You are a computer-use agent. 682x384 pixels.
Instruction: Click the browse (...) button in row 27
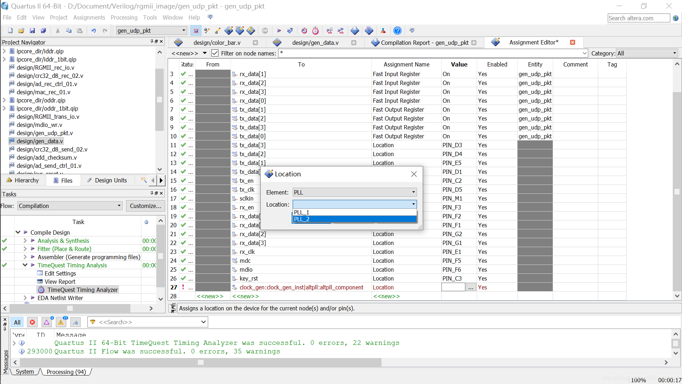tap(471, 287)
